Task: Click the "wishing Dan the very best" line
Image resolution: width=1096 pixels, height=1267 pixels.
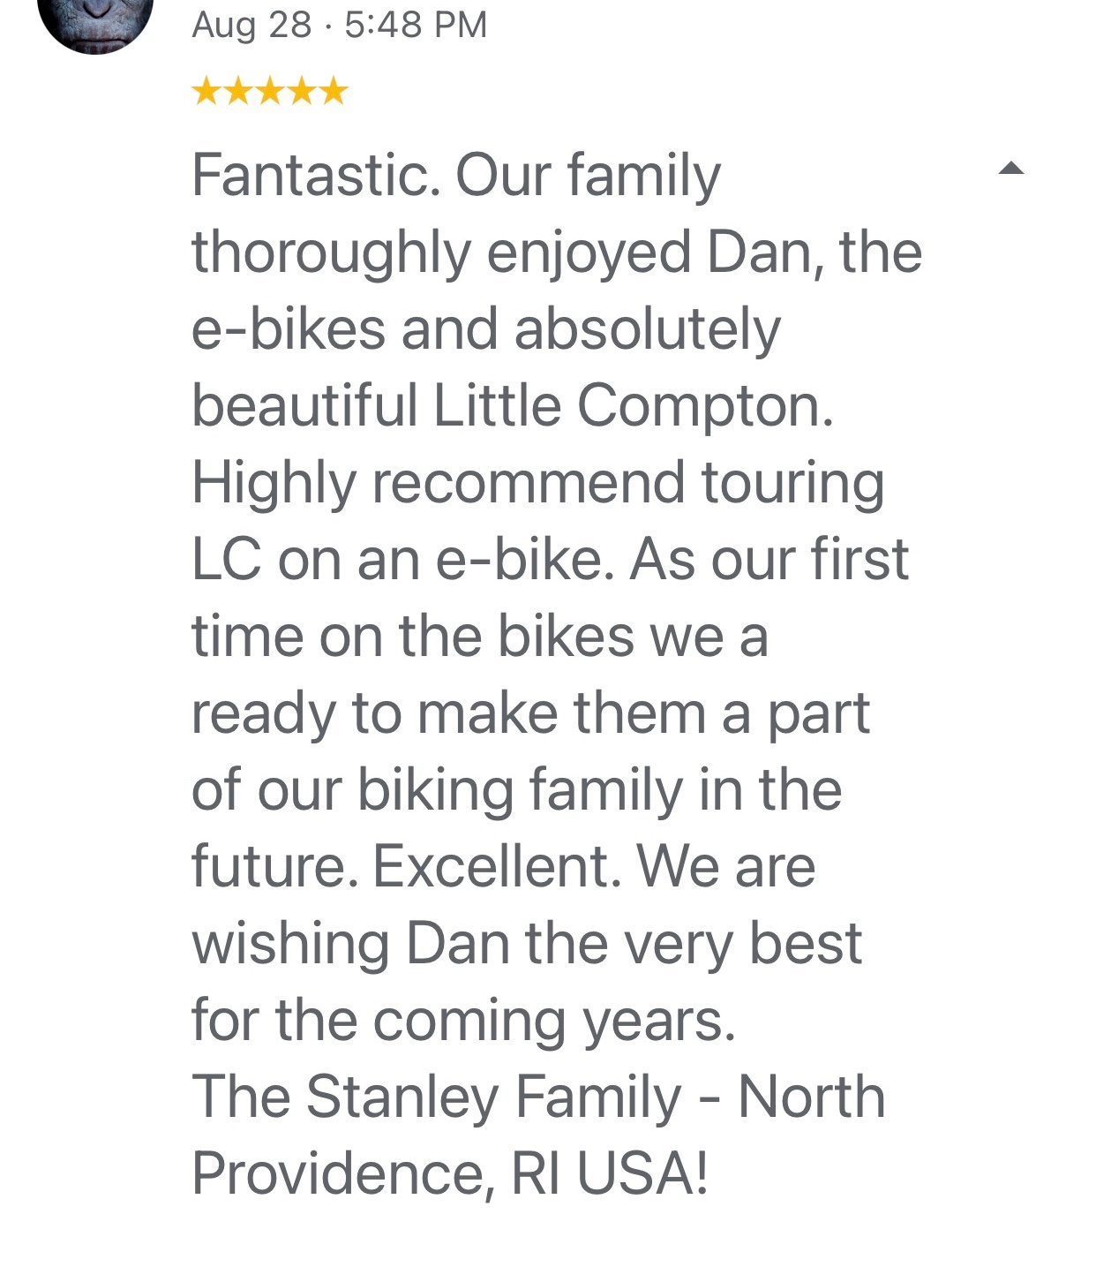Action: click(x=526, y=944)
